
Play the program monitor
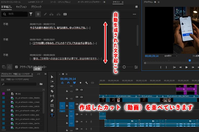186,67
